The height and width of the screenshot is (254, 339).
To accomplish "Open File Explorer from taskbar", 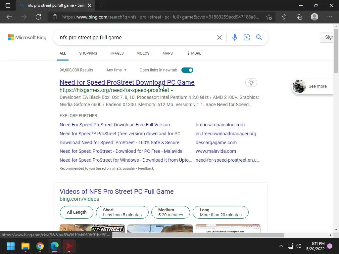I will [25, 246].
